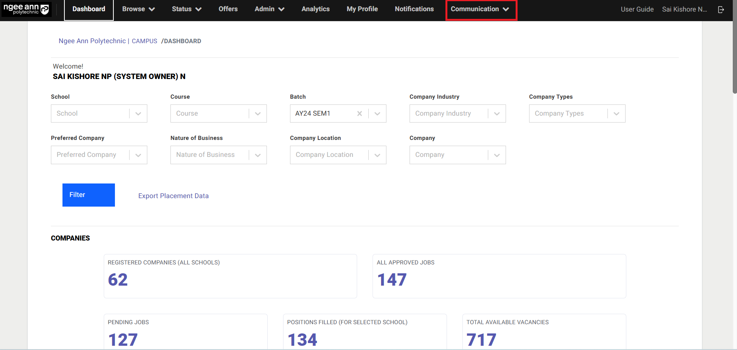Expand the Nature of Business dropdown
The height and width of the screenshot is (350, 737).
[258, 155]
